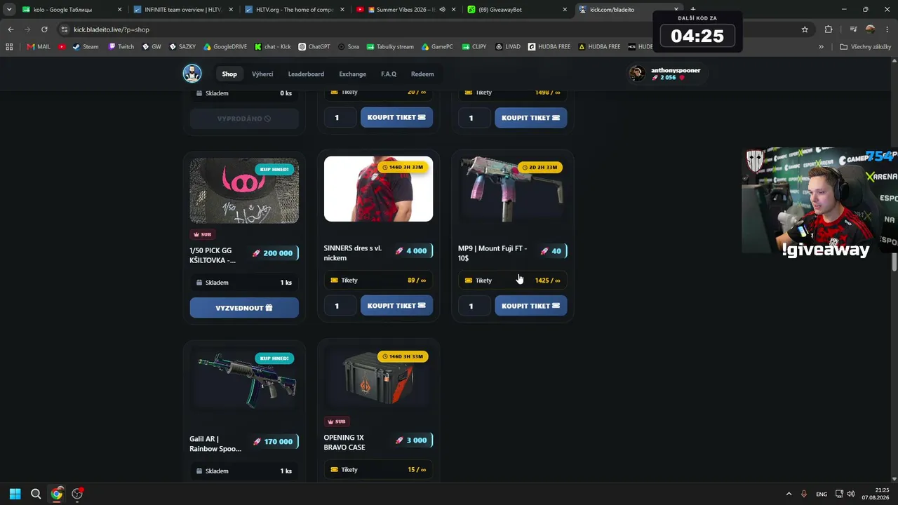Open the browser extensions menu
Viewport: 898px width, 505px height.
click(x=829, y=29)
